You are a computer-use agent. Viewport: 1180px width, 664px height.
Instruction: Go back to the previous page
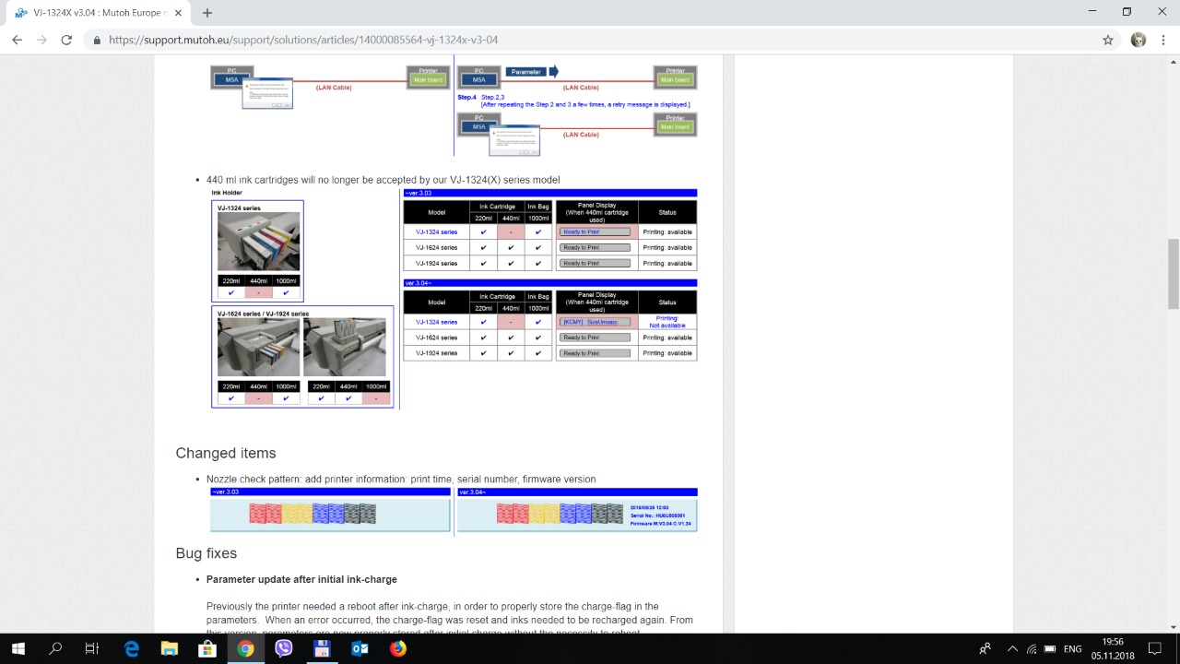tap(17, 40)
